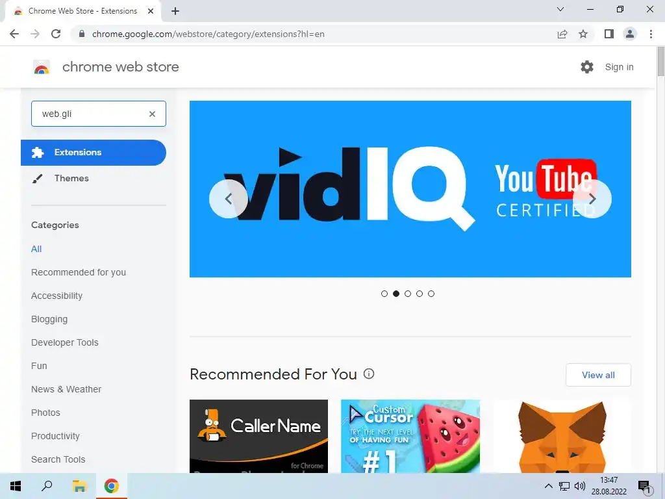This screenshot has height=499, width=665.
Task: Open taskbar clock and date
Action: [x=609, y=486]
